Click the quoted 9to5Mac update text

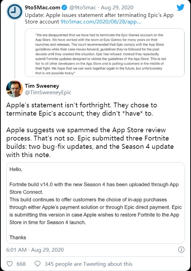(x=99, y=18)
